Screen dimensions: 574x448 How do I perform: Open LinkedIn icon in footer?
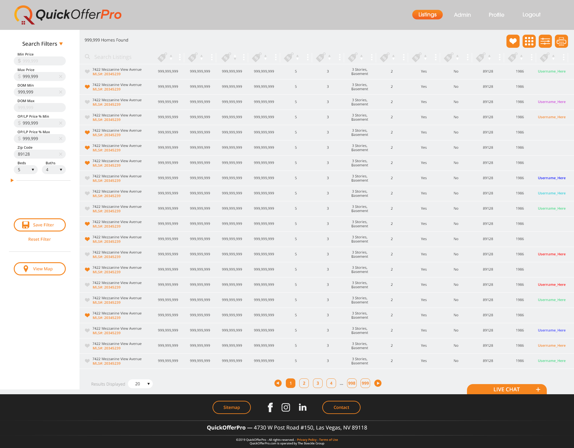[x=303, y=407]
